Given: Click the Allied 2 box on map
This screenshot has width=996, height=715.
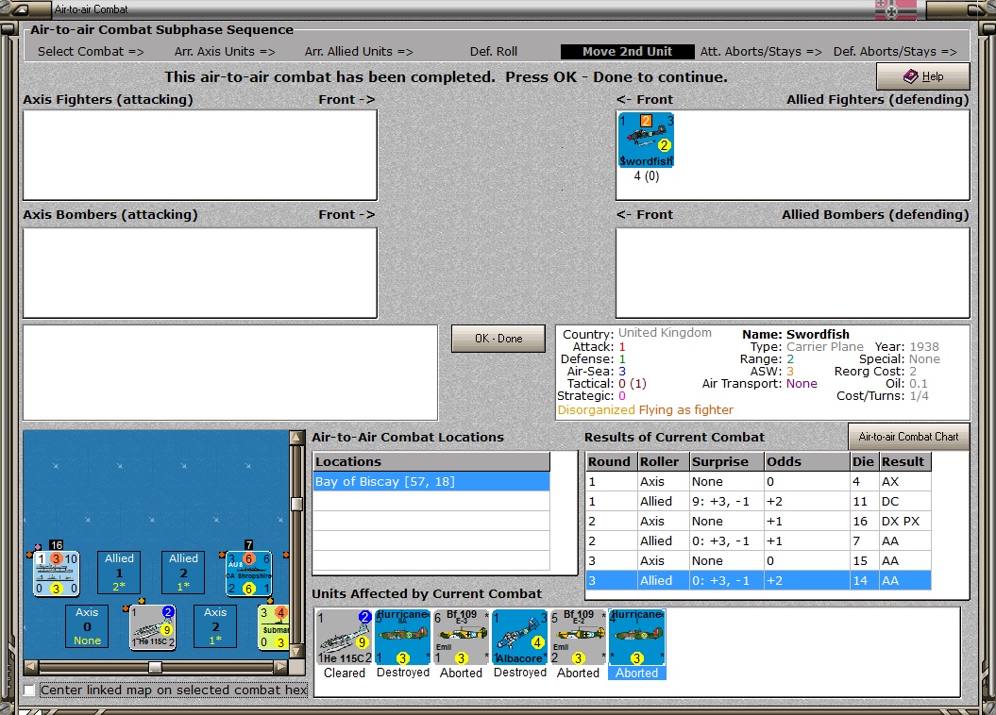Looking at the screenshot, I should point(183,573).
